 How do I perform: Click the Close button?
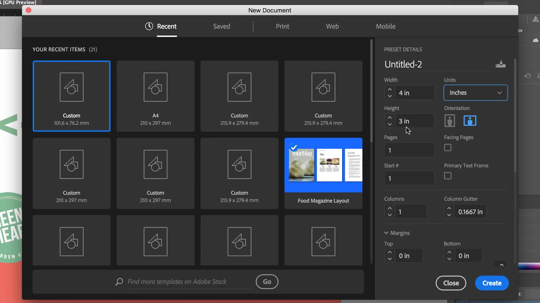451,283
